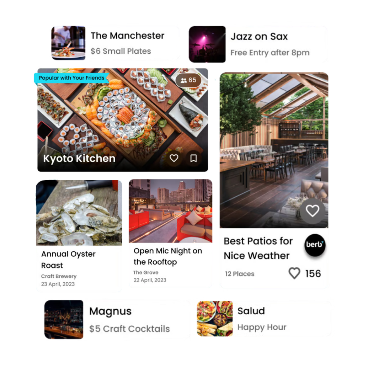Open The Manchester food thumbnail
This screenshot has height=384, width=384.
pyautogui.click(x=68, y=43)
